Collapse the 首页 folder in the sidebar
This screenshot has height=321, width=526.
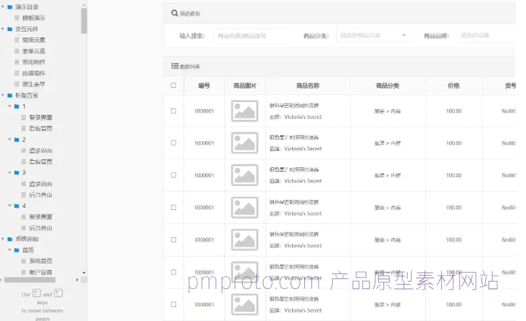coord(10,250)
